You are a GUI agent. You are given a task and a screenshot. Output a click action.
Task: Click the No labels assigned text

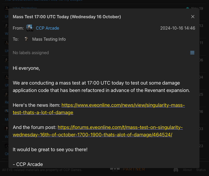tap(31, 53)
